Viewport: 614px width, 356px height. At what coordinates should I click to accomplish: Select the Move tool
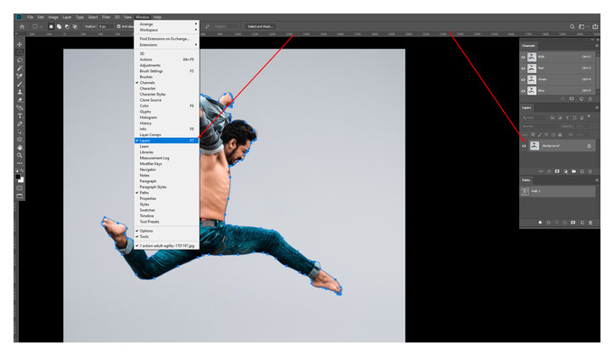click(20, 44)
